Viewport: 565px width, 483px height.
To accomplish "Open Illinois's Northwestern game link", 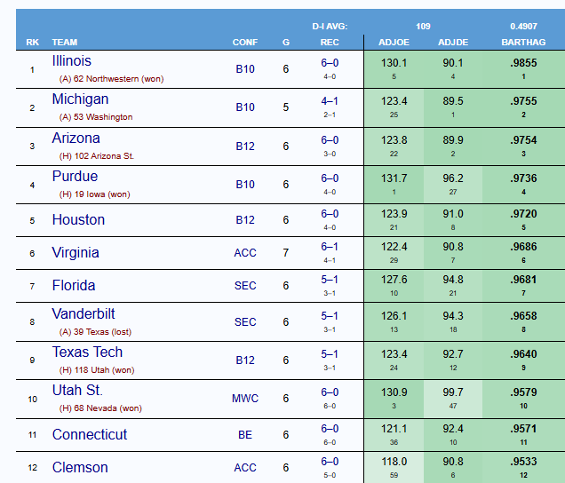I will (110, 78).
